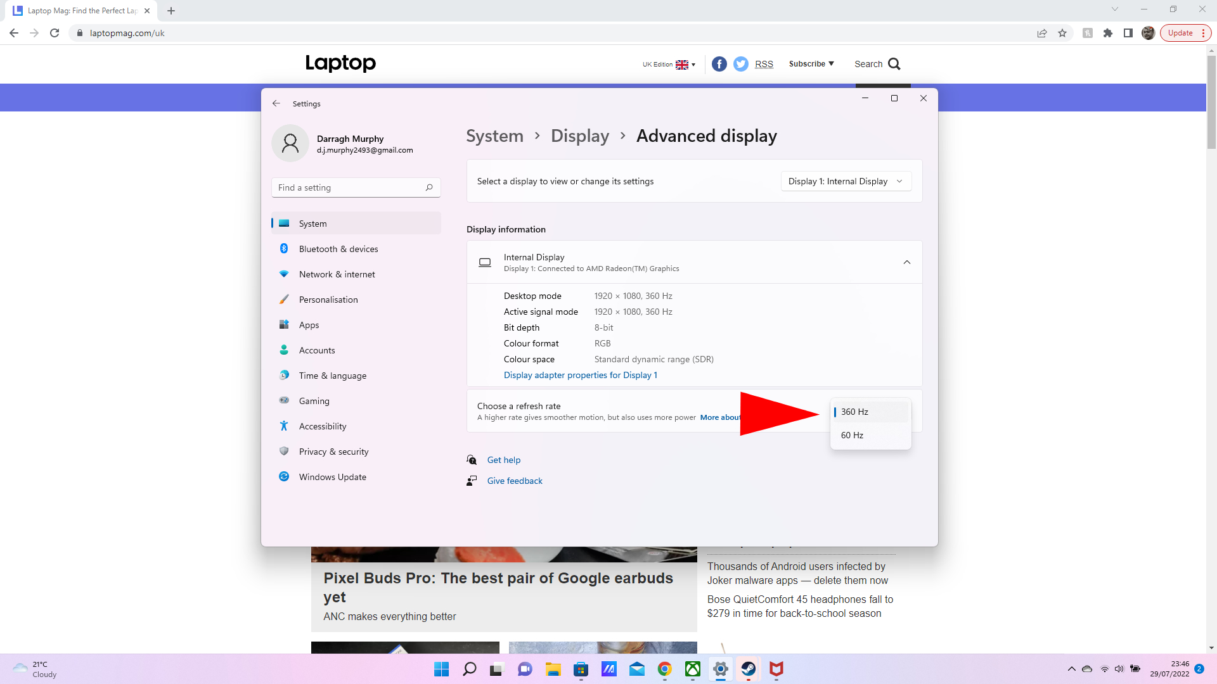Screen dimensions: 1217x684
Task: Click the Extensions puzzle piece icon in browser
Action: (1107, 32)
